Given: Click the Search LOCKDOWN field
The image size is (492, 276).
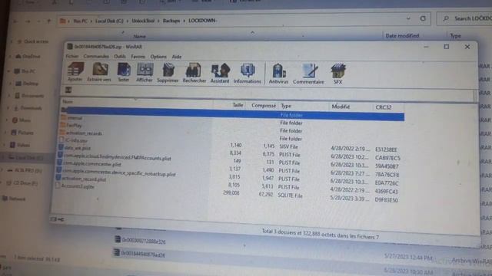Looking at the screenshot, I should 464,18.
